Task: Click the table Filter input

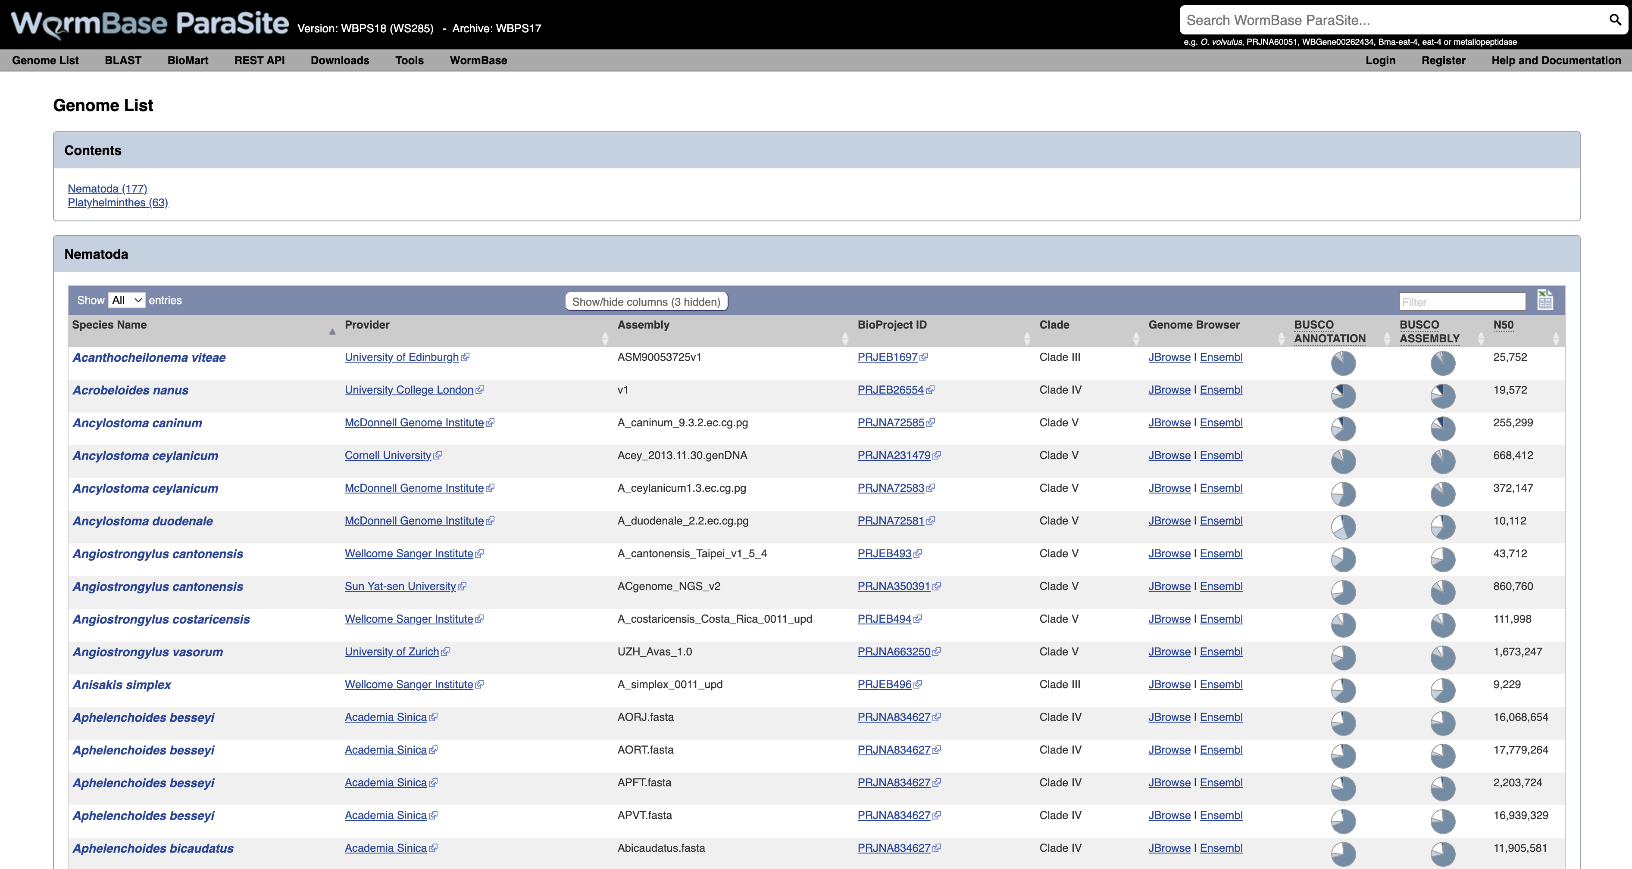Action: (x=1462, y=302)
